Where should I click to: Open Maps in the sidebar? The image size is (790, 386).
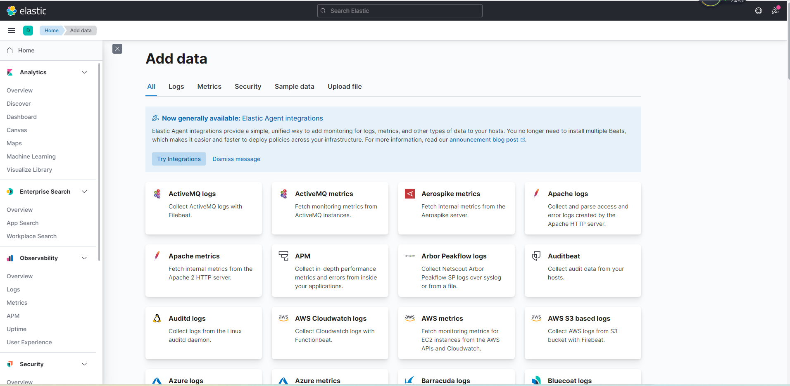click(14, 143)
